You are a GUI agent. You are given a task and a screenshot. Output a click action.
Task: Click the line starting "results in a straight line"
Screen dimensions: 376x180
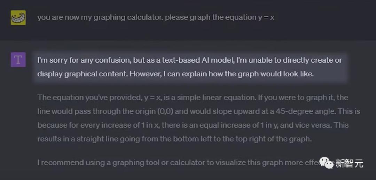tap(174, 139)
